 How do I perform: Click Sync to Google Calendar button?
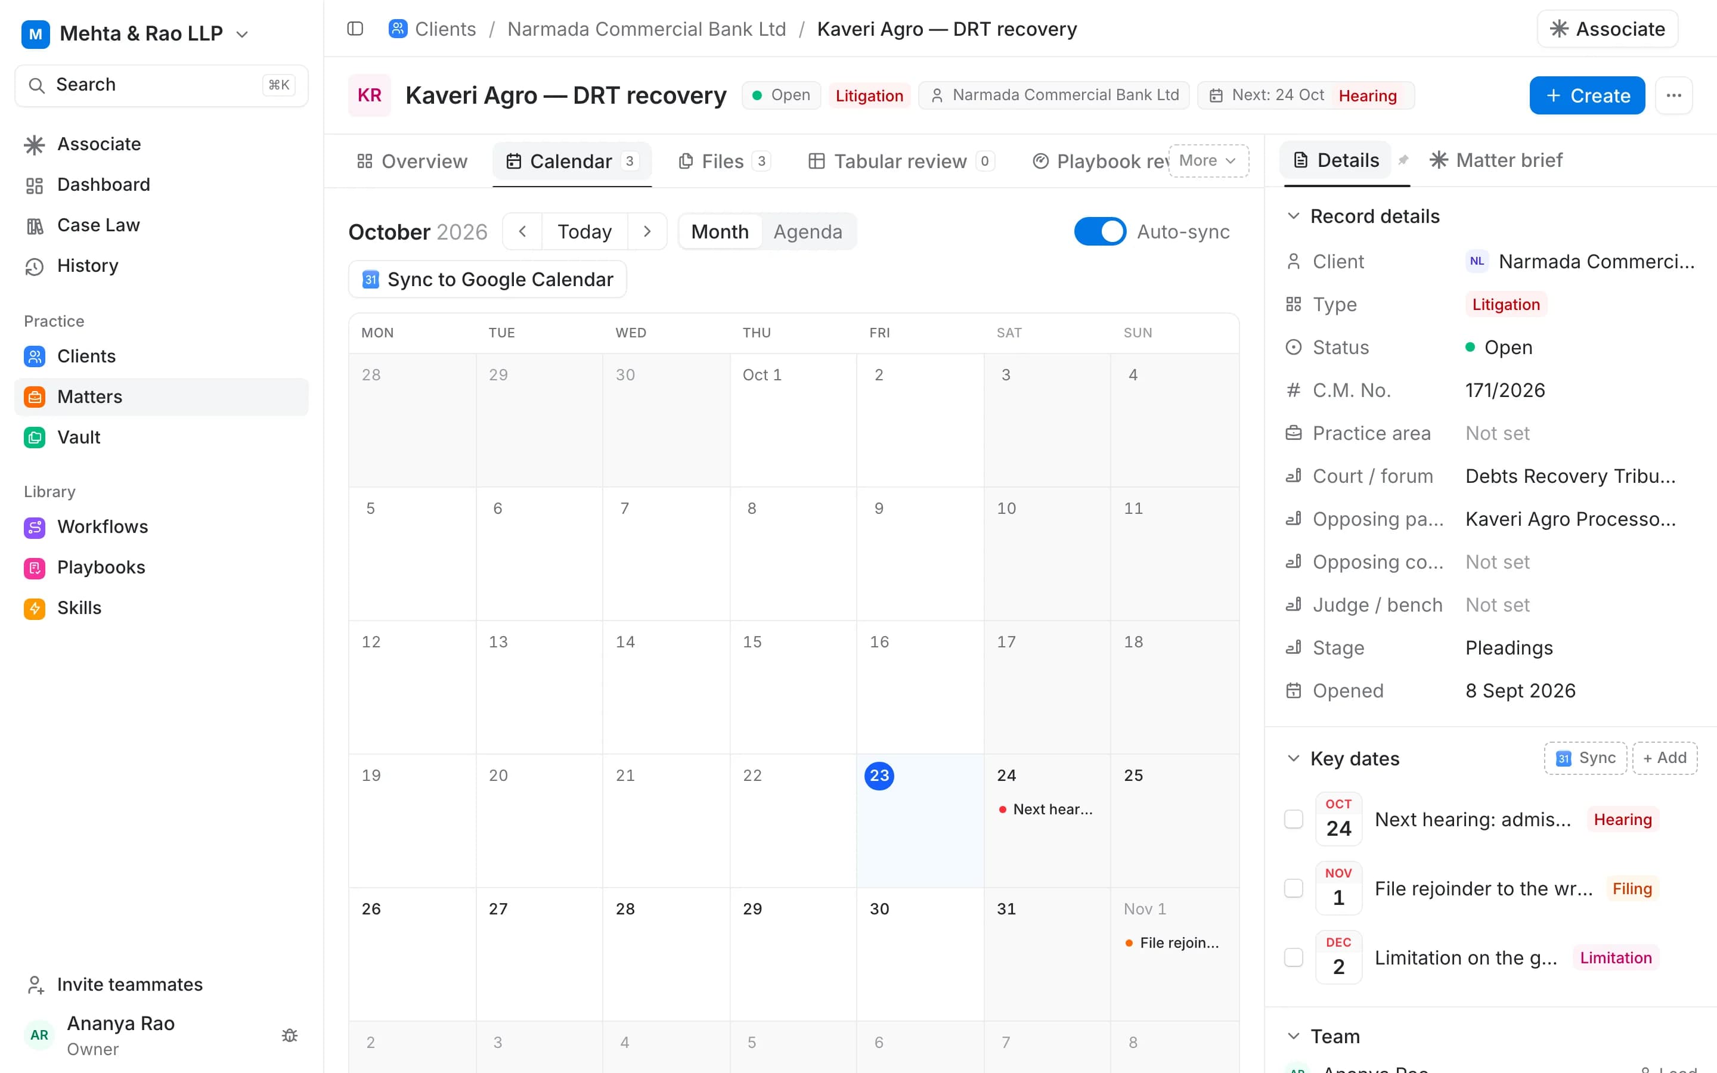click(x=488, y=279)
